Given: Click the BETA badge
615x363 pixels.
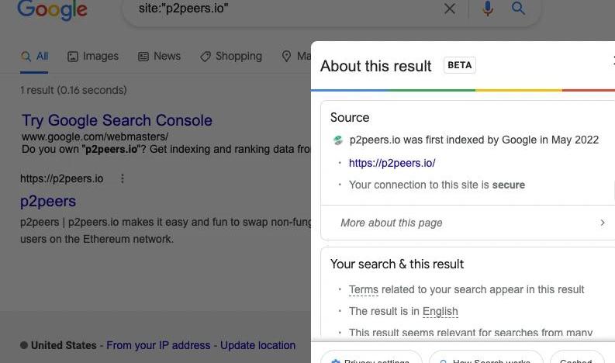Looking at the screenshot, I should [460, 65].
